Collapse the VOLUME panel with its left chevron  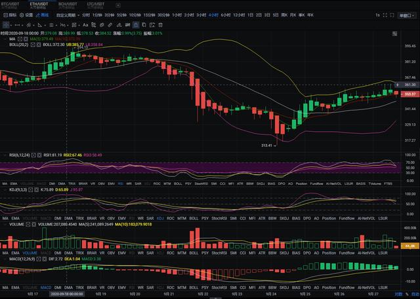coord(5,224)
